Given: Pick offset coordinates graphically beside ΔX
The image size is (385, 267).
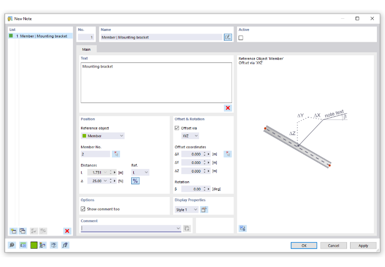Looking at the screenshot, I should click(227, 154).
